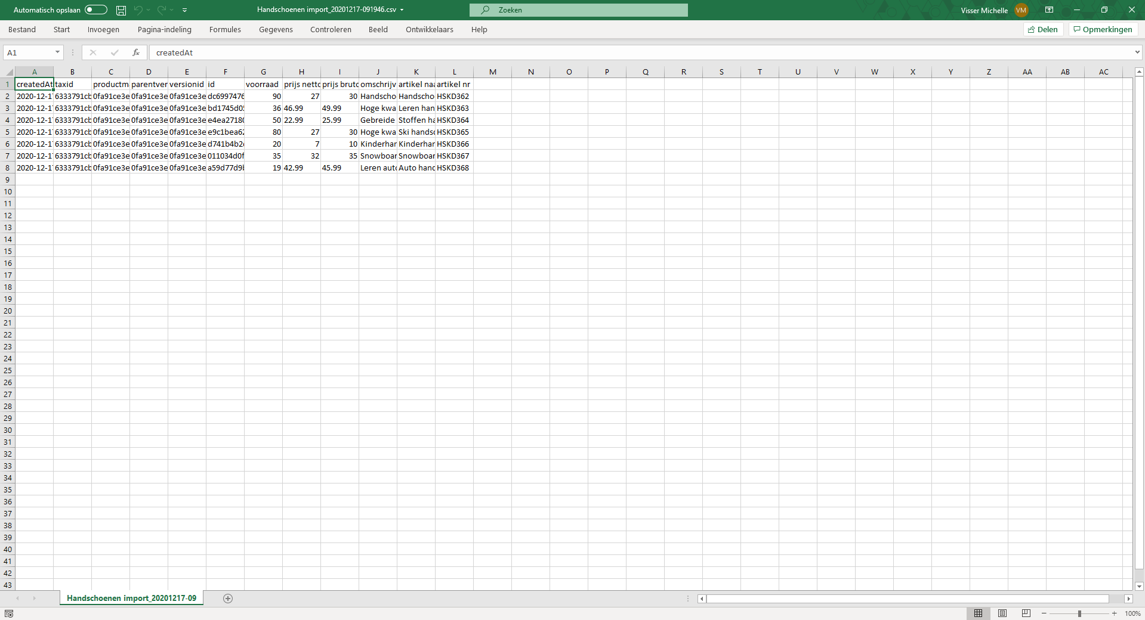1145x620 pixels.
Task: Switch to Page Break Preview icon
Action: coord(1026,613)
